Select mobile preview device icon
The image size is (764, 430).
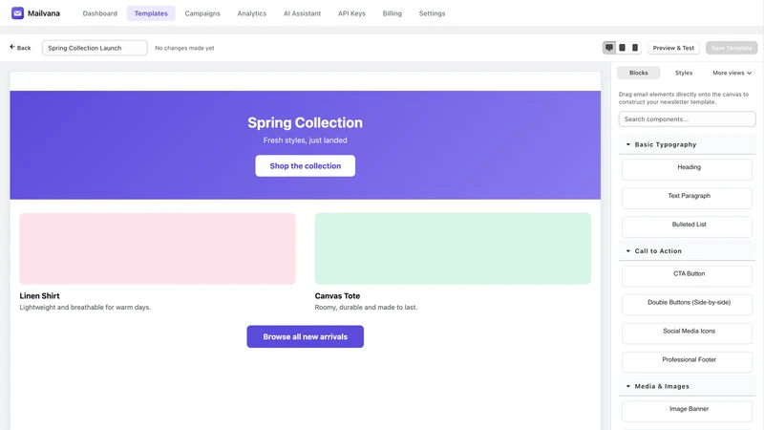(635, 48)
